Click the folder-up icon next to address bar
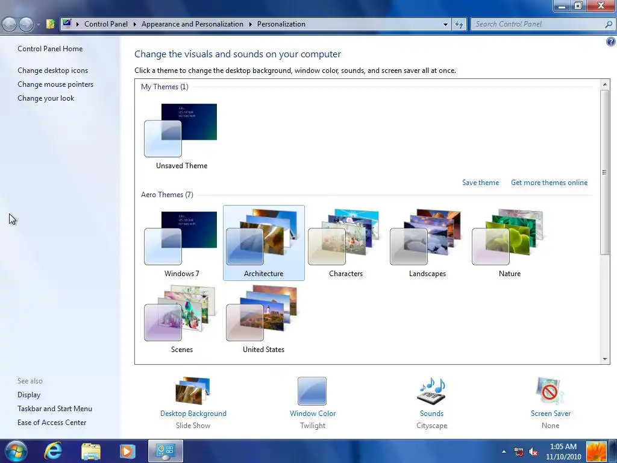This screenshot has width=617, height=463. coord(51,24)
